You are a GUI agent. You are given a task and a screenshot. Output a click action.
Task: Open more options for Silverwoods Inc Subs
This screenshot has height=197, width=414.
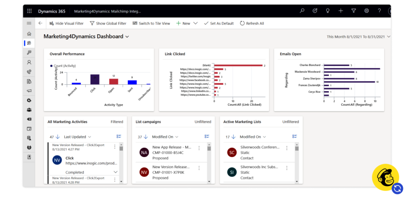287,168
